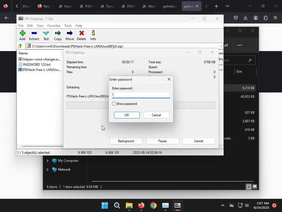
Task: Click the Info toolbar icon in 7-Zip
Action: click(x=93, y=35)
